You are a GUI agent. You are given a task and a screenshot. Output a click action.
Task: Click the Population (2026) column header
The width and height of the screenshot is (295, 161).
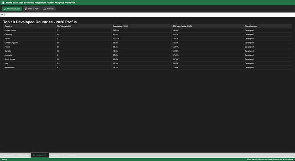pos(141,26)
